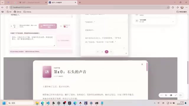Click inside the revision feedback text area

coord(33,41)
